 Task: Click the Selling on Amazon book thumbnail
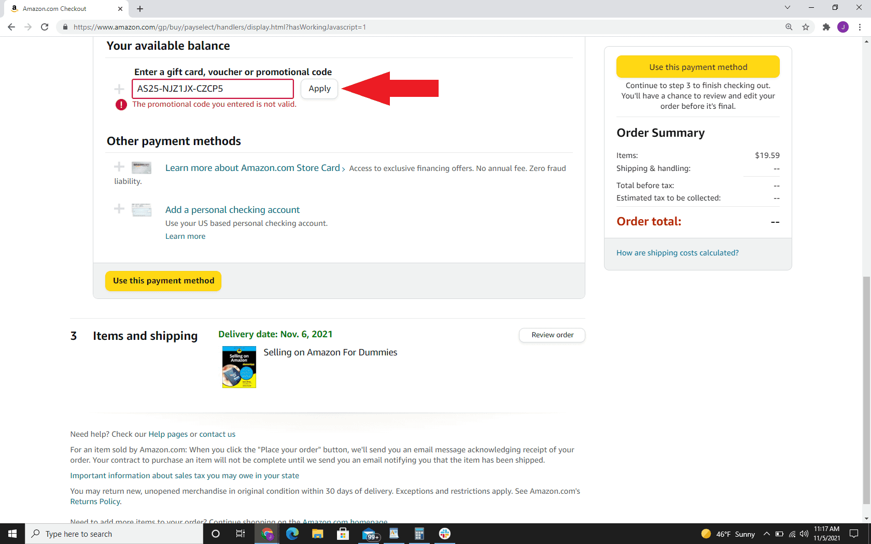pos(239,367)
